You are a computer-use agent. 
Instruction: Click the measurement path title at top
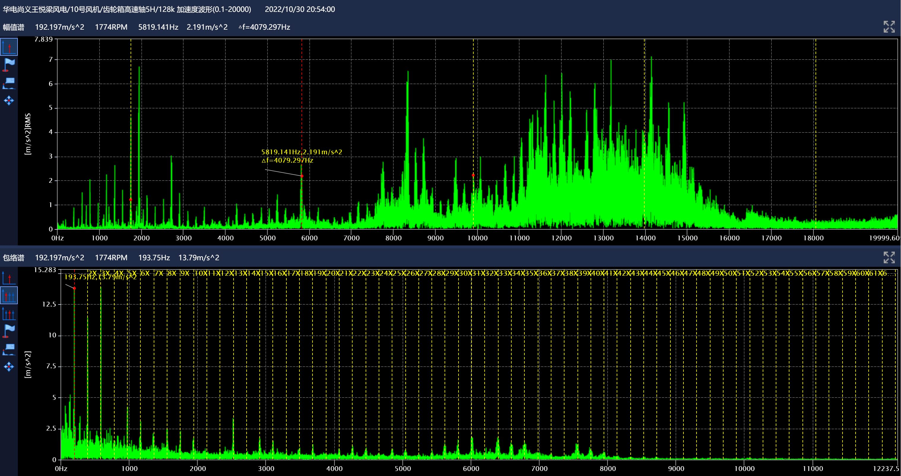coord(127,9)
